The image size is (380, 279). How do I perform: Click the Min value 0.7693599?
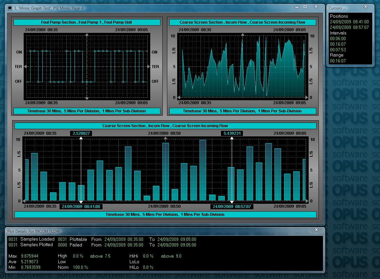click(31, 267)
